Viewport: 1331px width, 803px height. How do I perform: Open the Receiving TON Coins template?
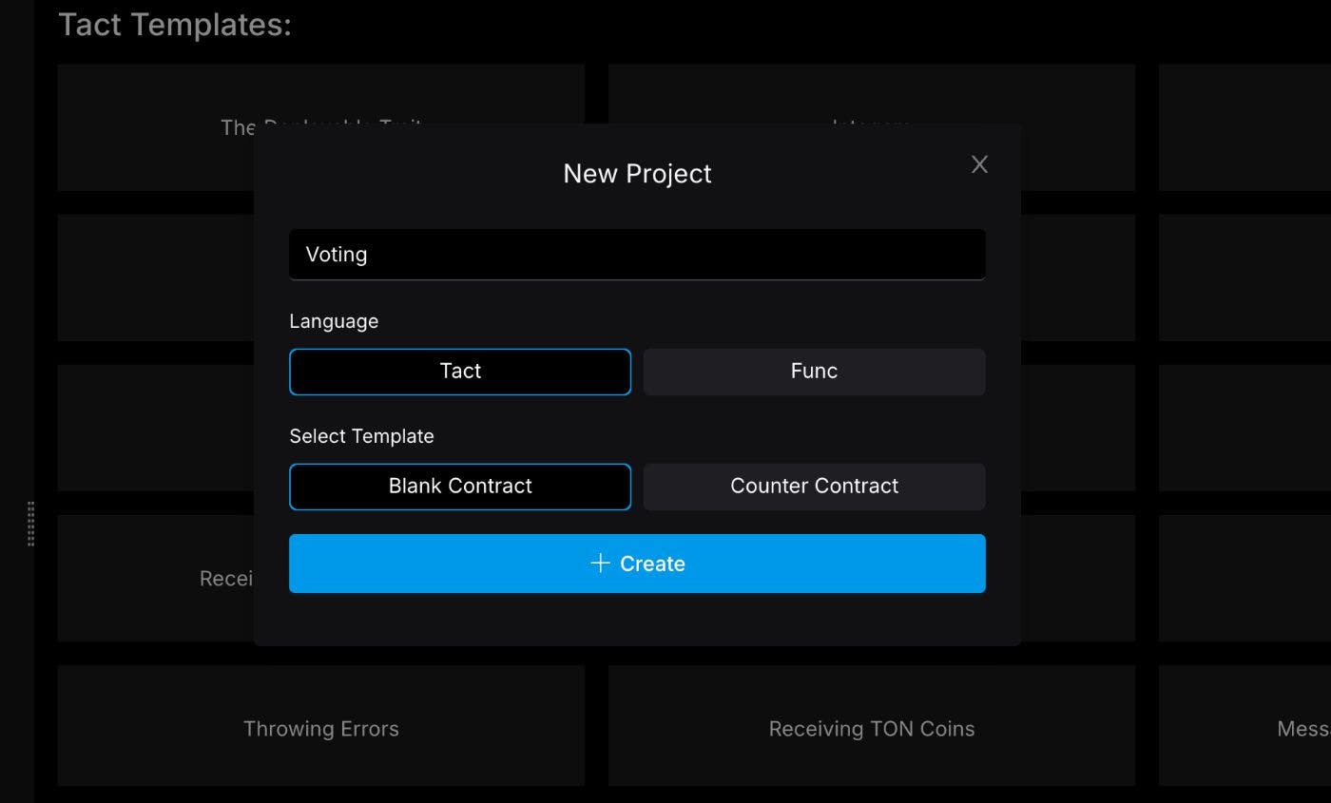coord(871,728)
